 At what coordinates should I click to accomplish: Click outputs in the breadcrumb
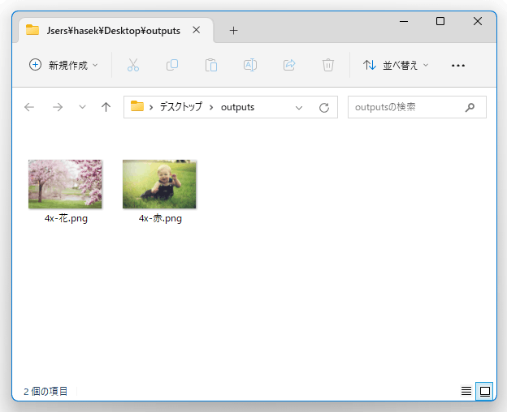[237, 107]
